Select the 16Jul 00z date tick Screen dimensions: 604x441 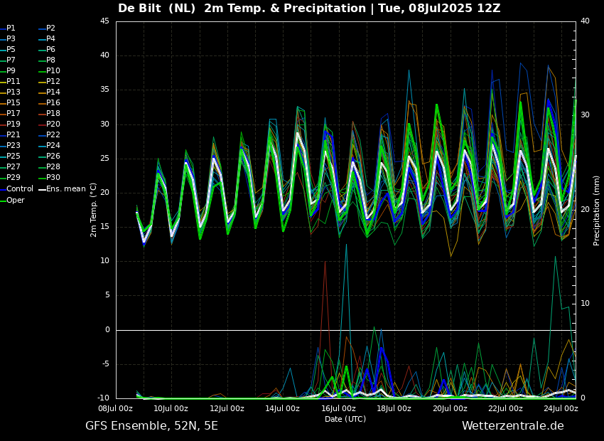pyautogui.click(x=338, y=408)
